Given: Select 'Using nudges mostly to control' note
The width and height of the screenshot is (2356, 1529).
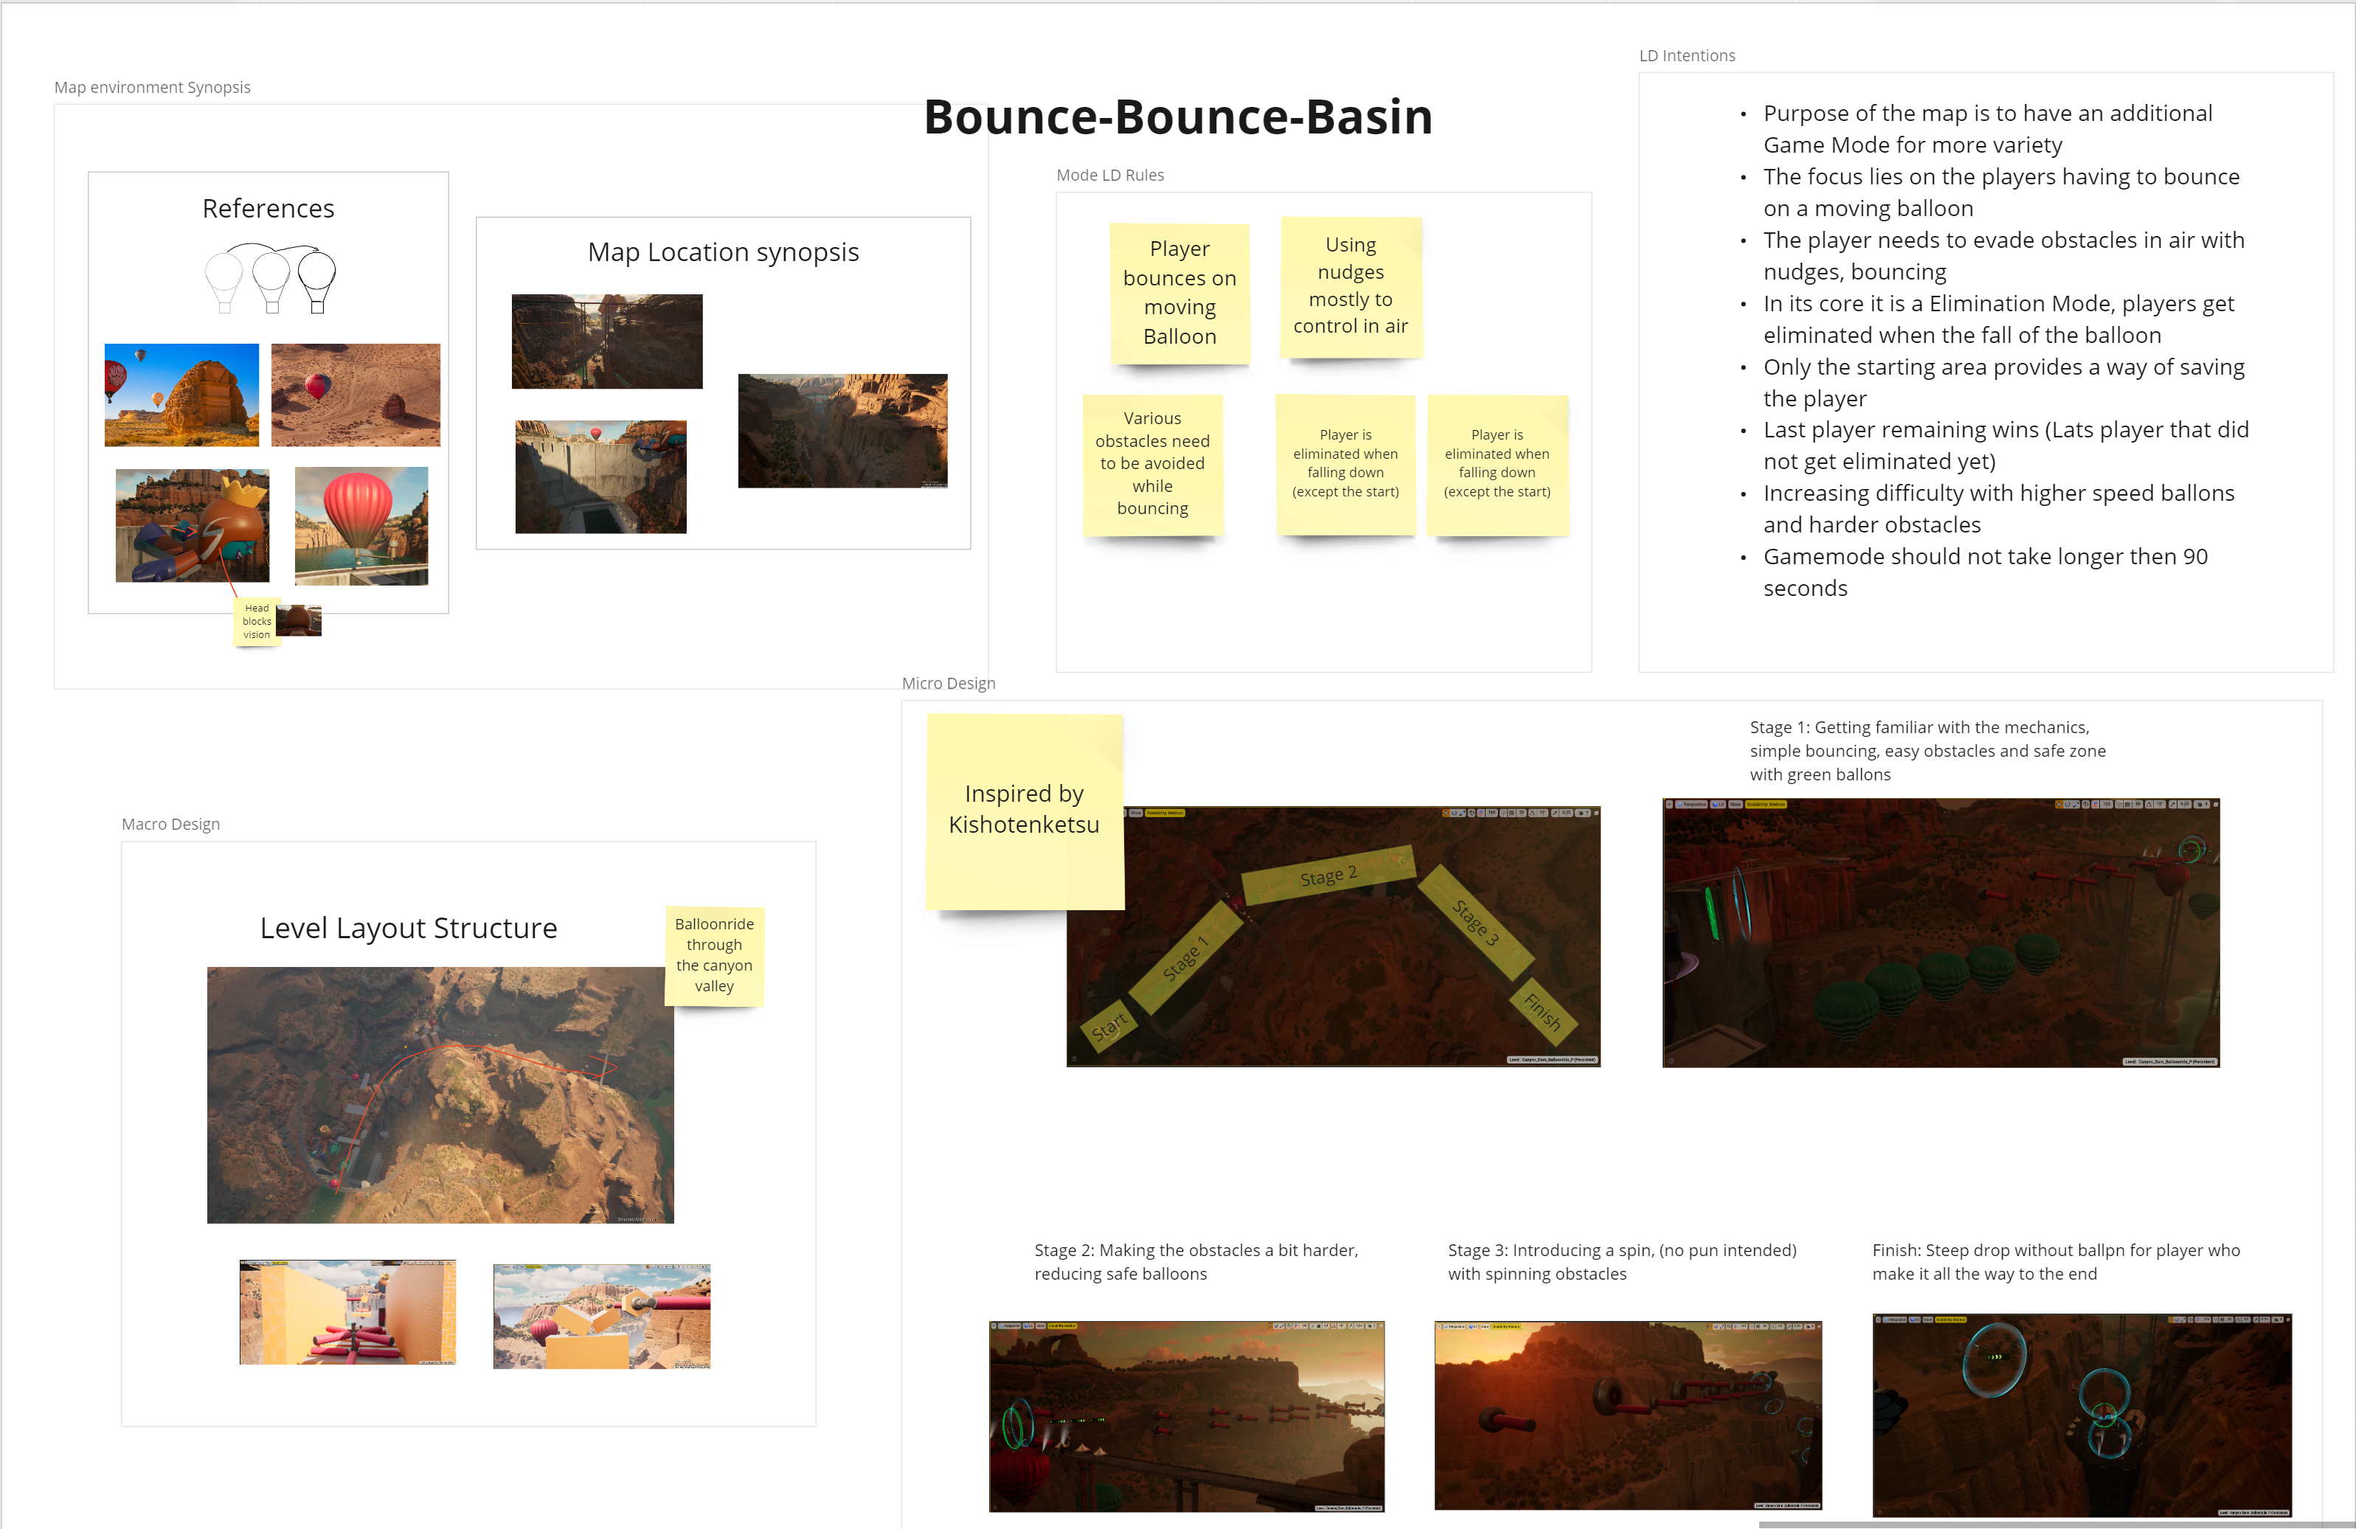Looking at the screenshot, I should tap(1351, 286).
